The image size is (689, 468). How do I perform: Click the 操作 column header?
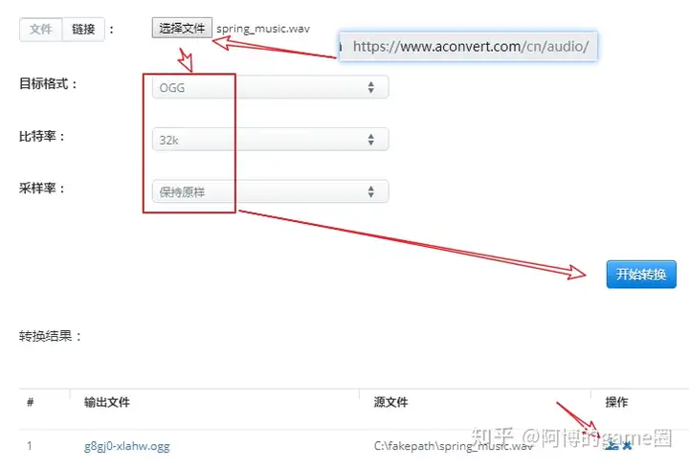pyautogui.click(x=616, y=402)
